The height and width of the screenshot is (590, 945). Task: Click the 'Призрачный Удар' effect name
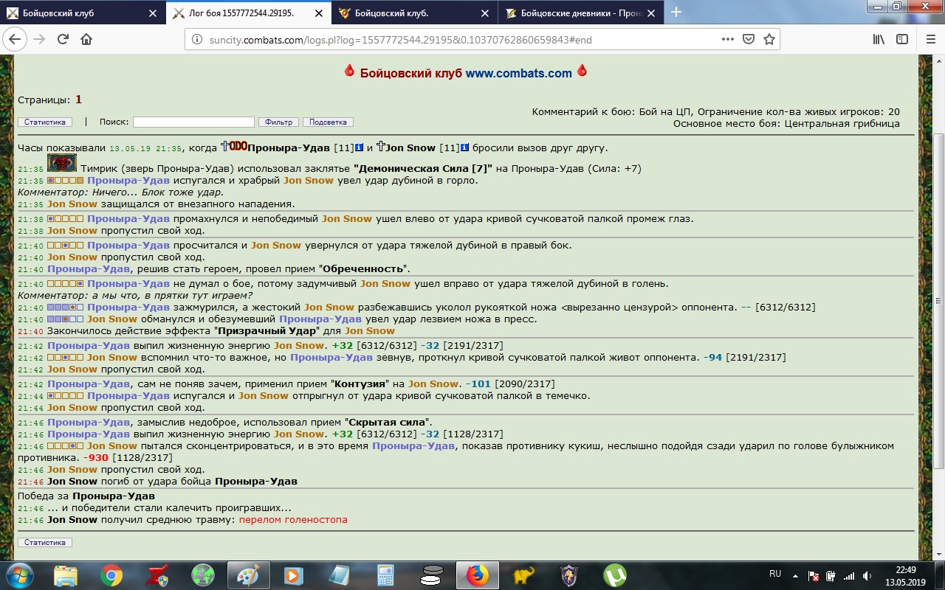[267, 330]
